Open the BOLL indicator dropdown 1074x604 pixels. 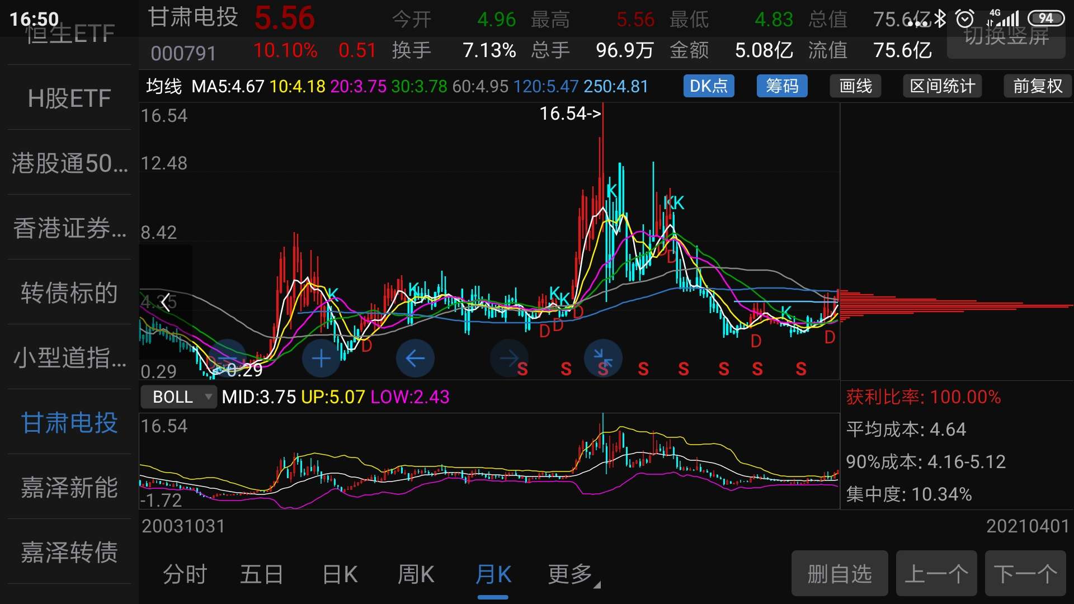coord(178,397)
